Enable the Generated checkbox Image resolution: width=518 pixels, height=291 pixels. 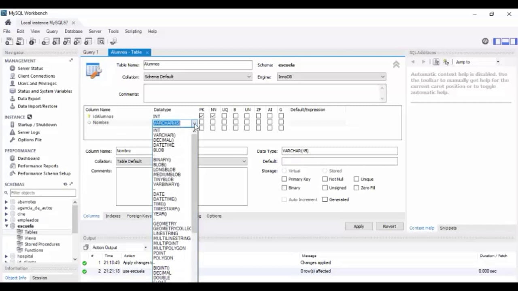point(325,200)
